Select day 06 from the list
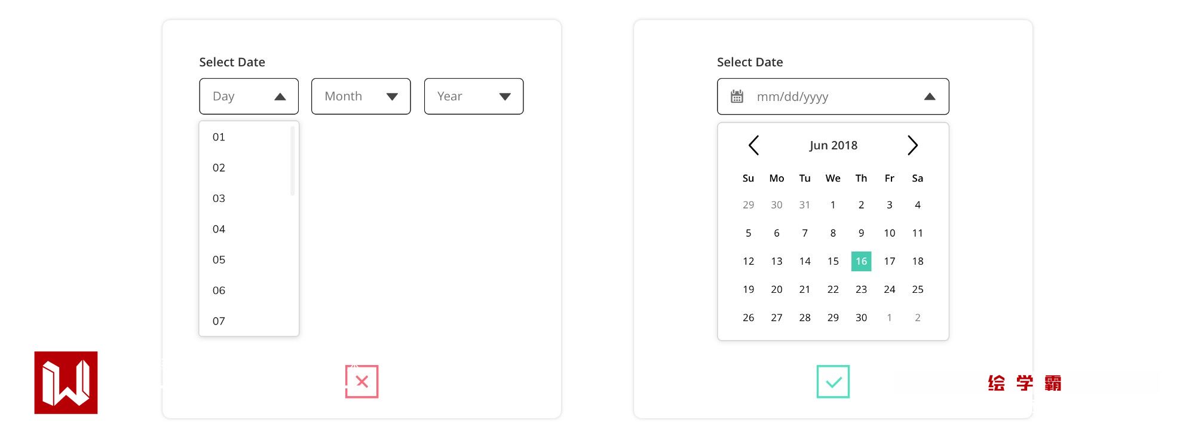The image size is (1195, 438). (219, 290)
